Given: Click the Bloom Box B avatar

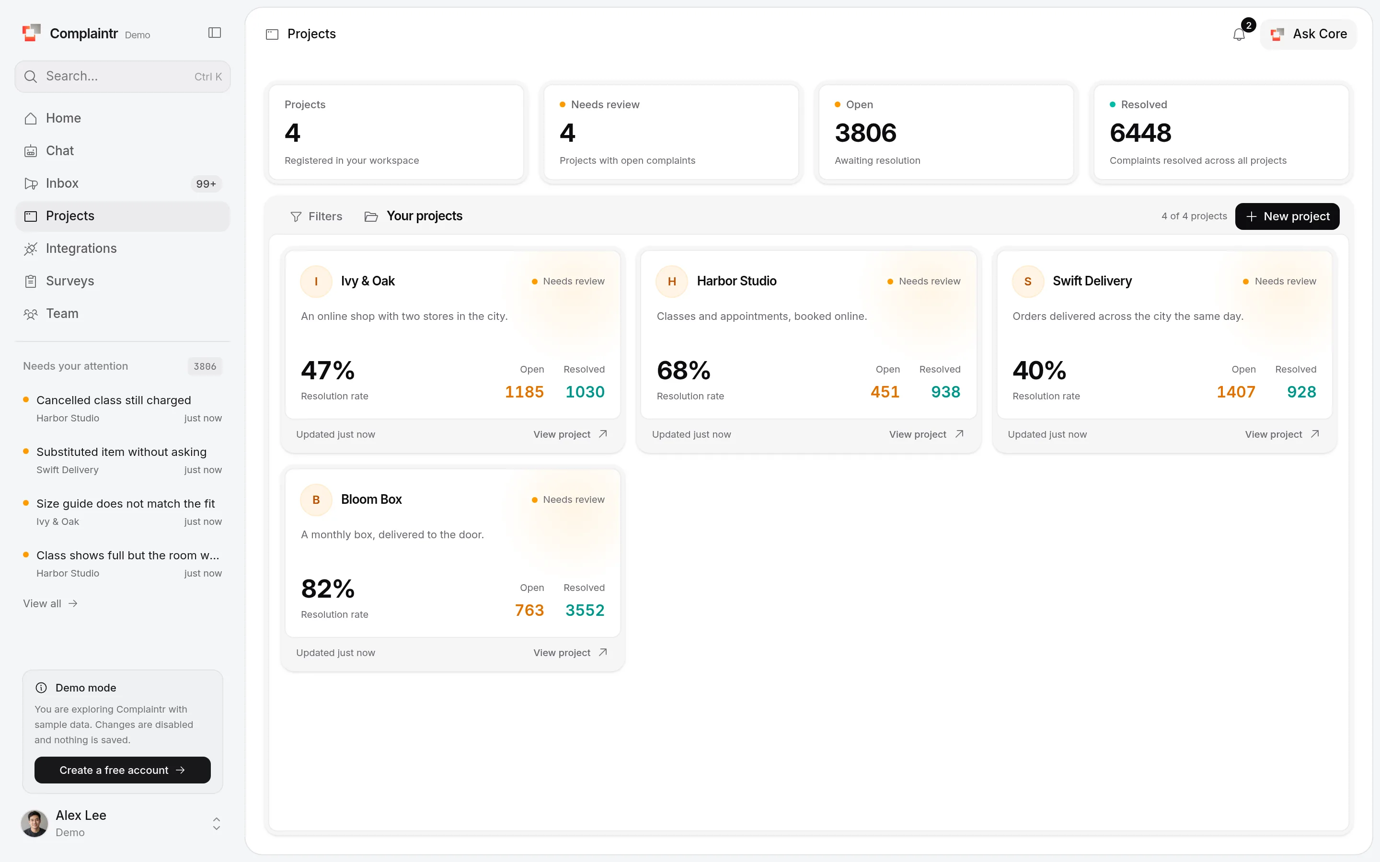Looking at the screenshot, I should pyautogui.click(x=316, y=499).
